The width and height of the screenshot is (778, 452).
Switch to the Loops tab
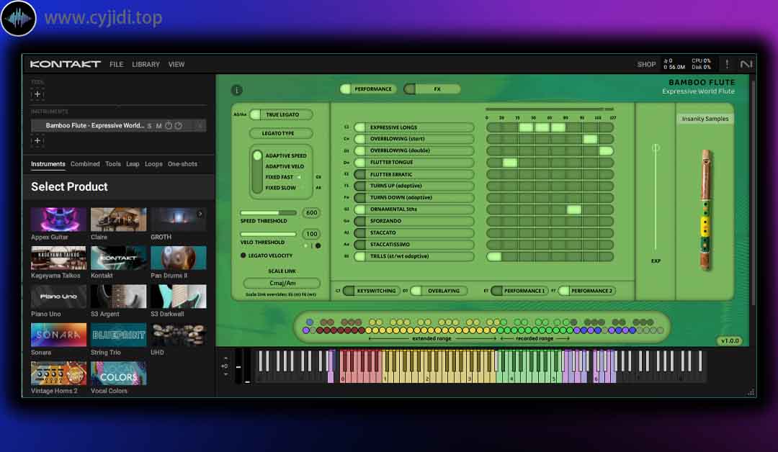tap(153, 164)
